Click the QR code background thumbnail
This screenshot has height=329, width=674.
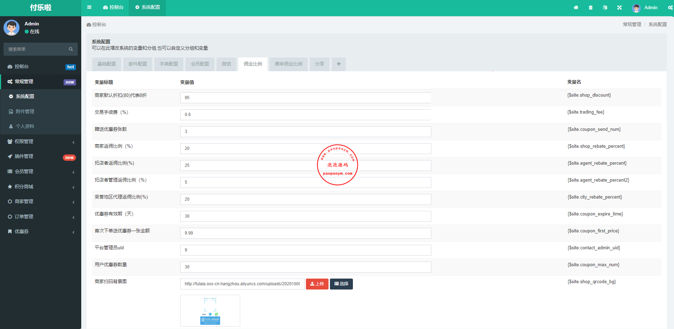210,311
